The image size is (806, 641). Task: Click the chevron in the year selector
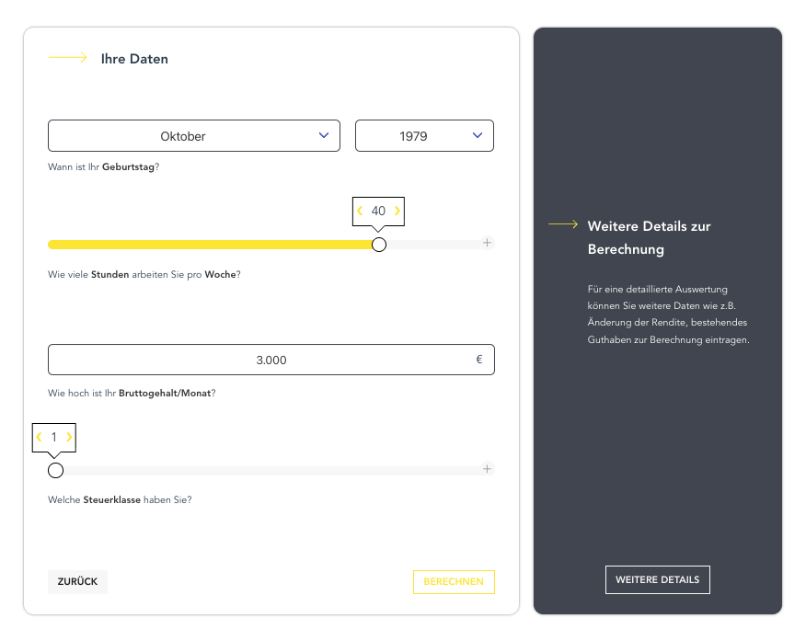478,135
